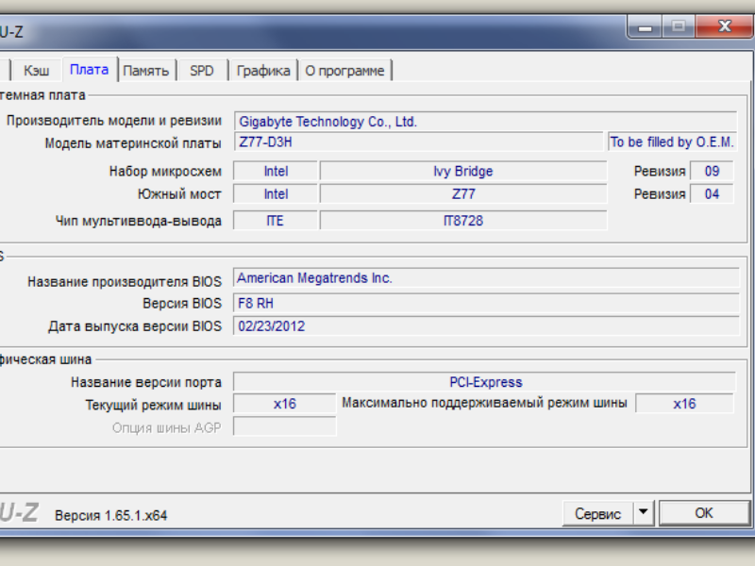Click the Название производителя BIOS label
Image resolution: width=755 pixels, height=566 pixels.
(125, 281)
